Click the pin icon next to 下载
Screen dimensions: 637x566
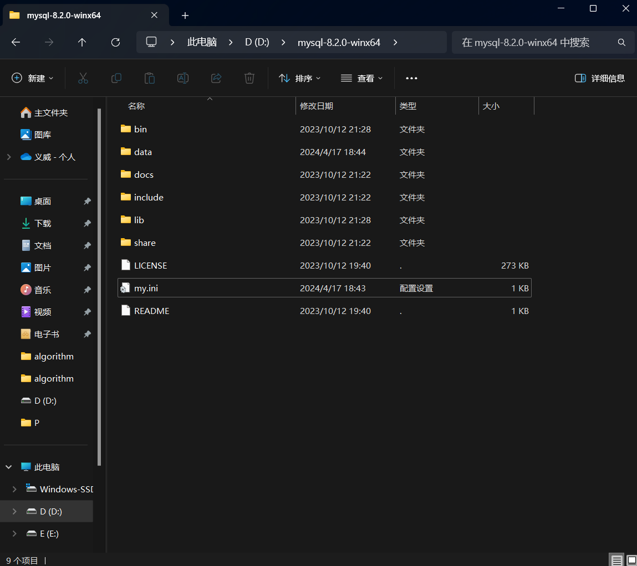click(x=87, y=223)
